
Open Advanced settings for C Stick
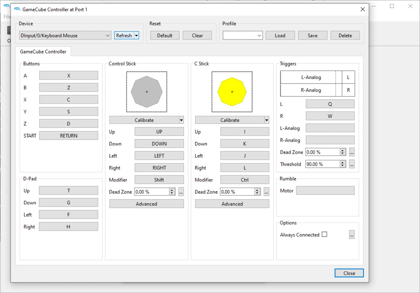[x=232, y=204]
